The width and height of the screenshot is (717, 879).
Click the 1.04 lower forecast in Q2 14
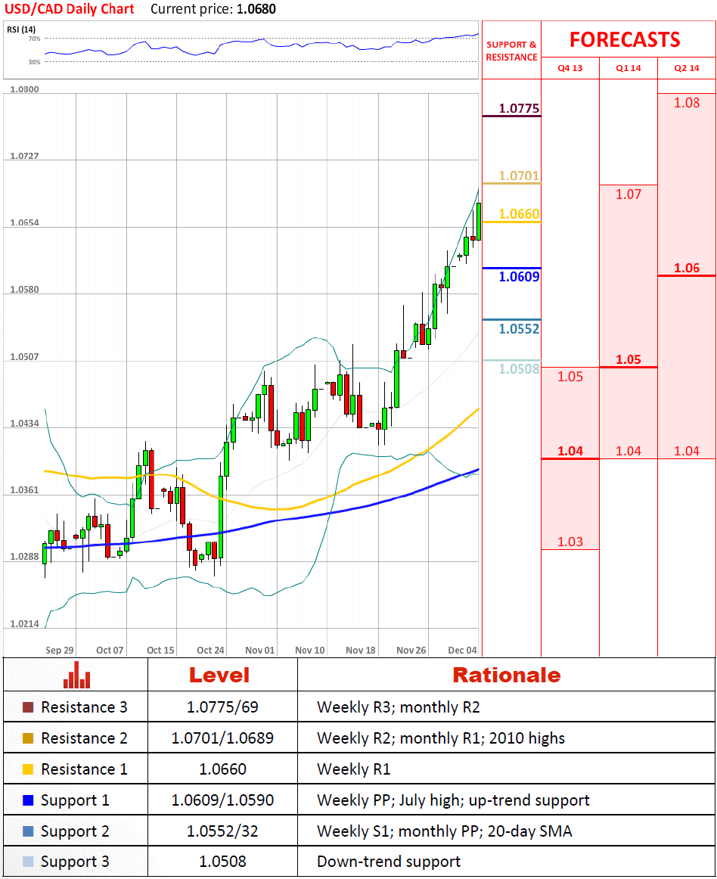pyautogui.click(x=687, y=451)
